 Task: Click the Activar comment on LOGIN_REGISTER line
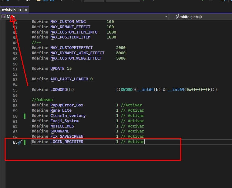132,142
